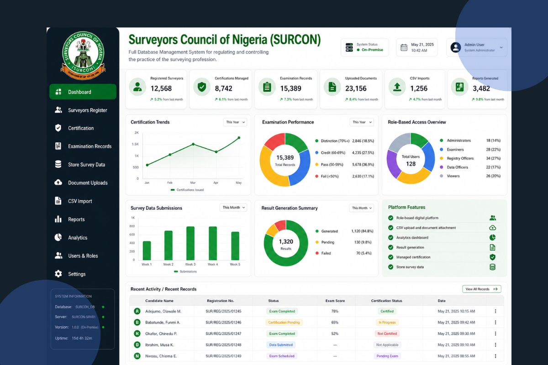Click the Examination Records clipboard icon

pos(267,87)
